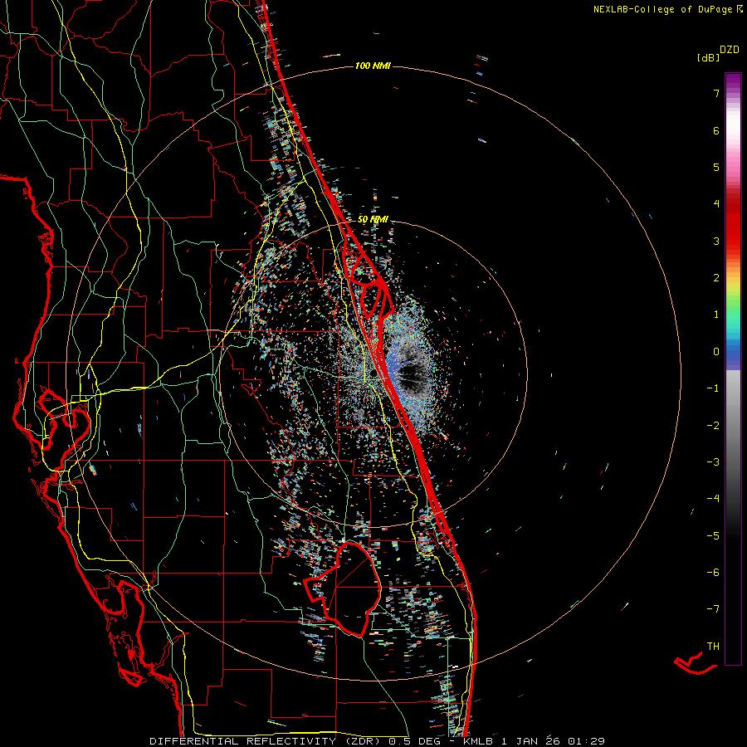This screenshot has width=747, height=747.
Task: Click the DIFFERENTIAL REFLECTIVITY (ZDR) product title
Action: pos(266,741)
